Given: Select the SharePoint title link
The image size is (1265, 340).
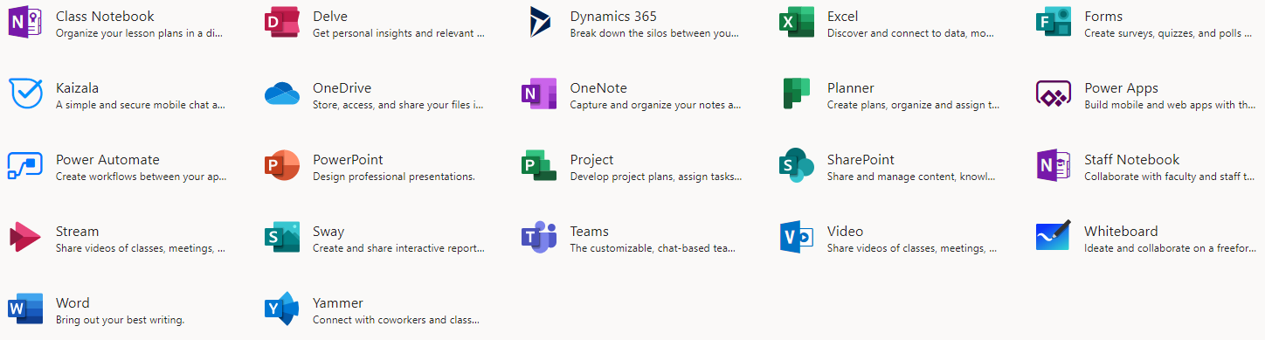Looking at the screenshot, I should tap(861, 159).
